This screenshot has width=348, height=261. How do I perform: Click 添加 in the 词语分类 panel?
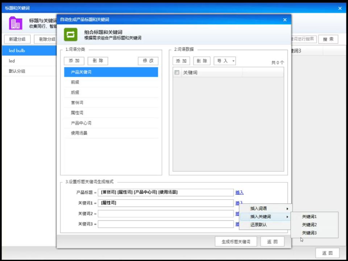[74, 61]
